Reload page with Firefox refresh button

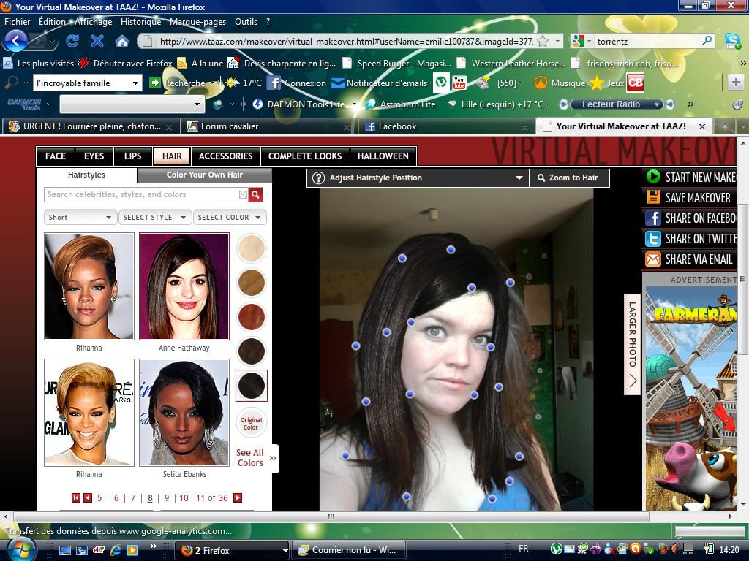pyautogui.click(x=72, y=41)
